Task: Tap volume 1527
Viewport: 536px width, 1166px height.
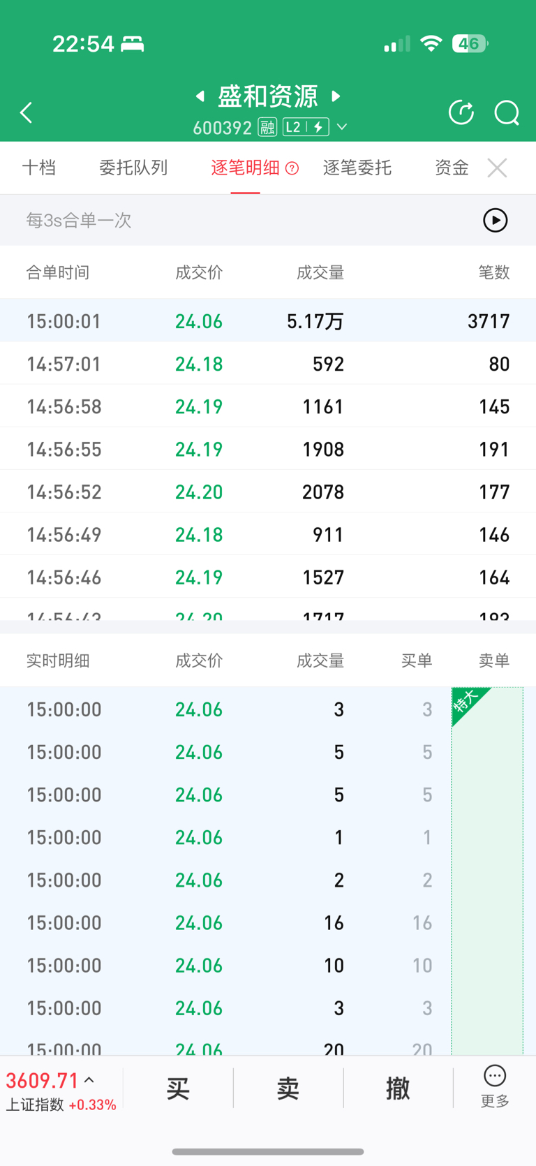Action: 323,577
